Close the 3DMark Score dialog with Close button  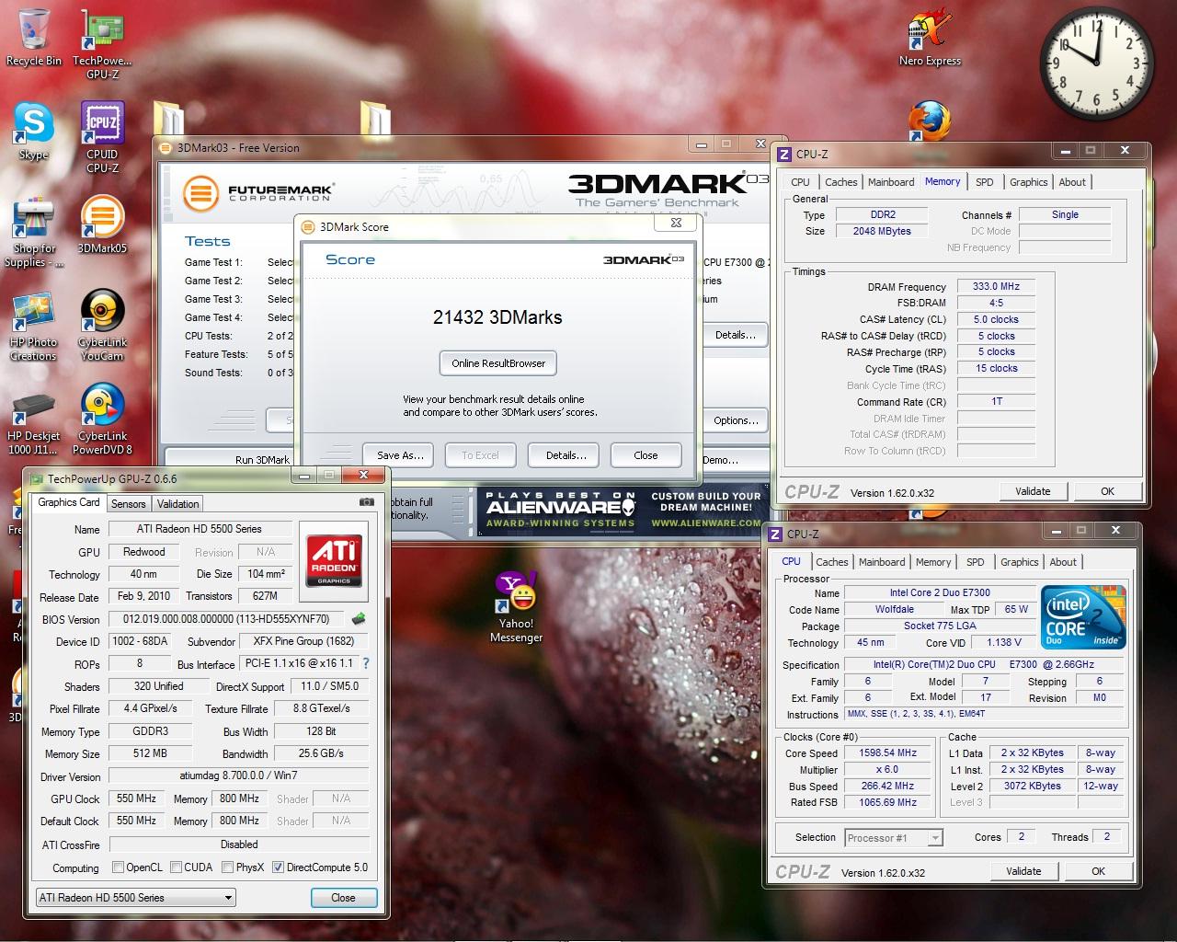click(646, 455)
